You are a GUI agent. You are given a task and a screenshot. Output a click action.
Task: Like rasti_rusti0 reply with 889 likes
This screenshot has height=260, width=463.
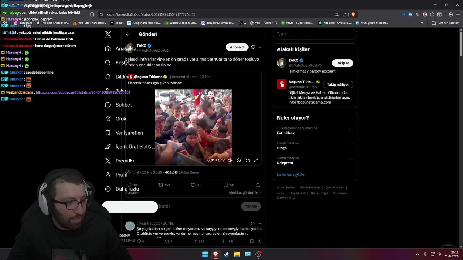click(199, 241)
